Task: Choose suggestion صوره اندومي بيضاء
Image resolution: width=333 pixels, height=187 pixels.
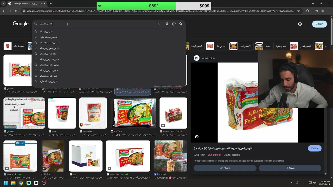Action: (49, 59)
